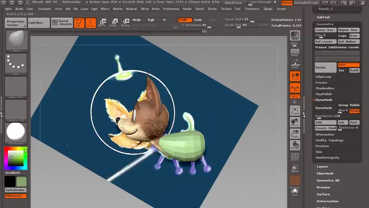Open the Zplugin menu
This screenshot has height=208, width=369.
coord(268,9)
